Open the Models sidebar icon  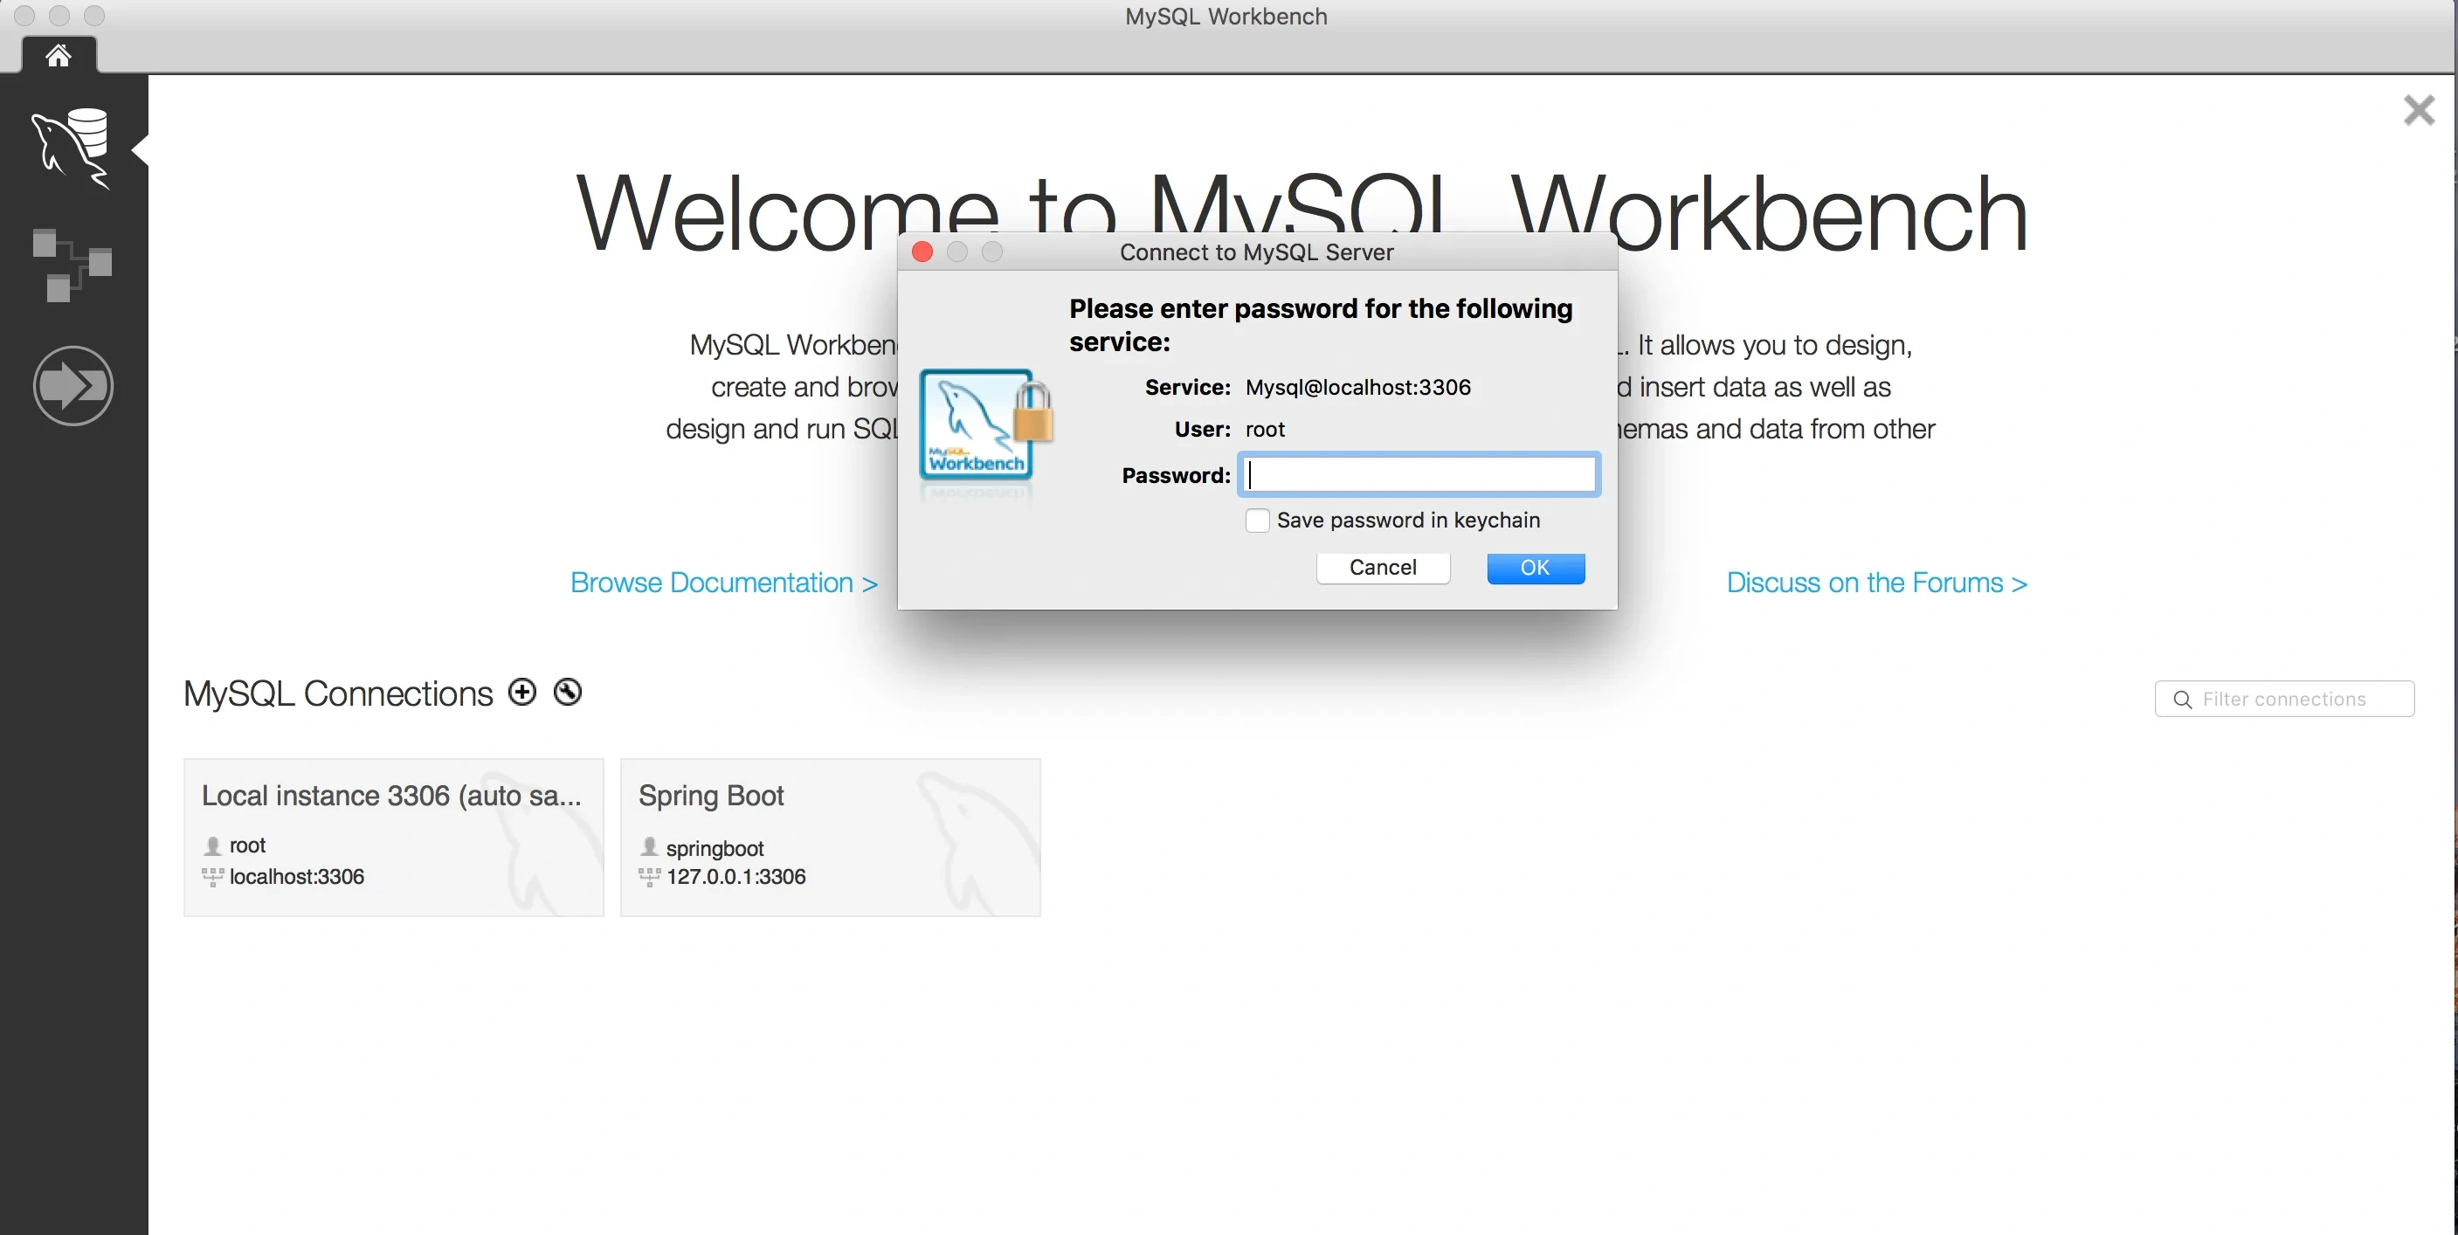click(x=72, y=266)
